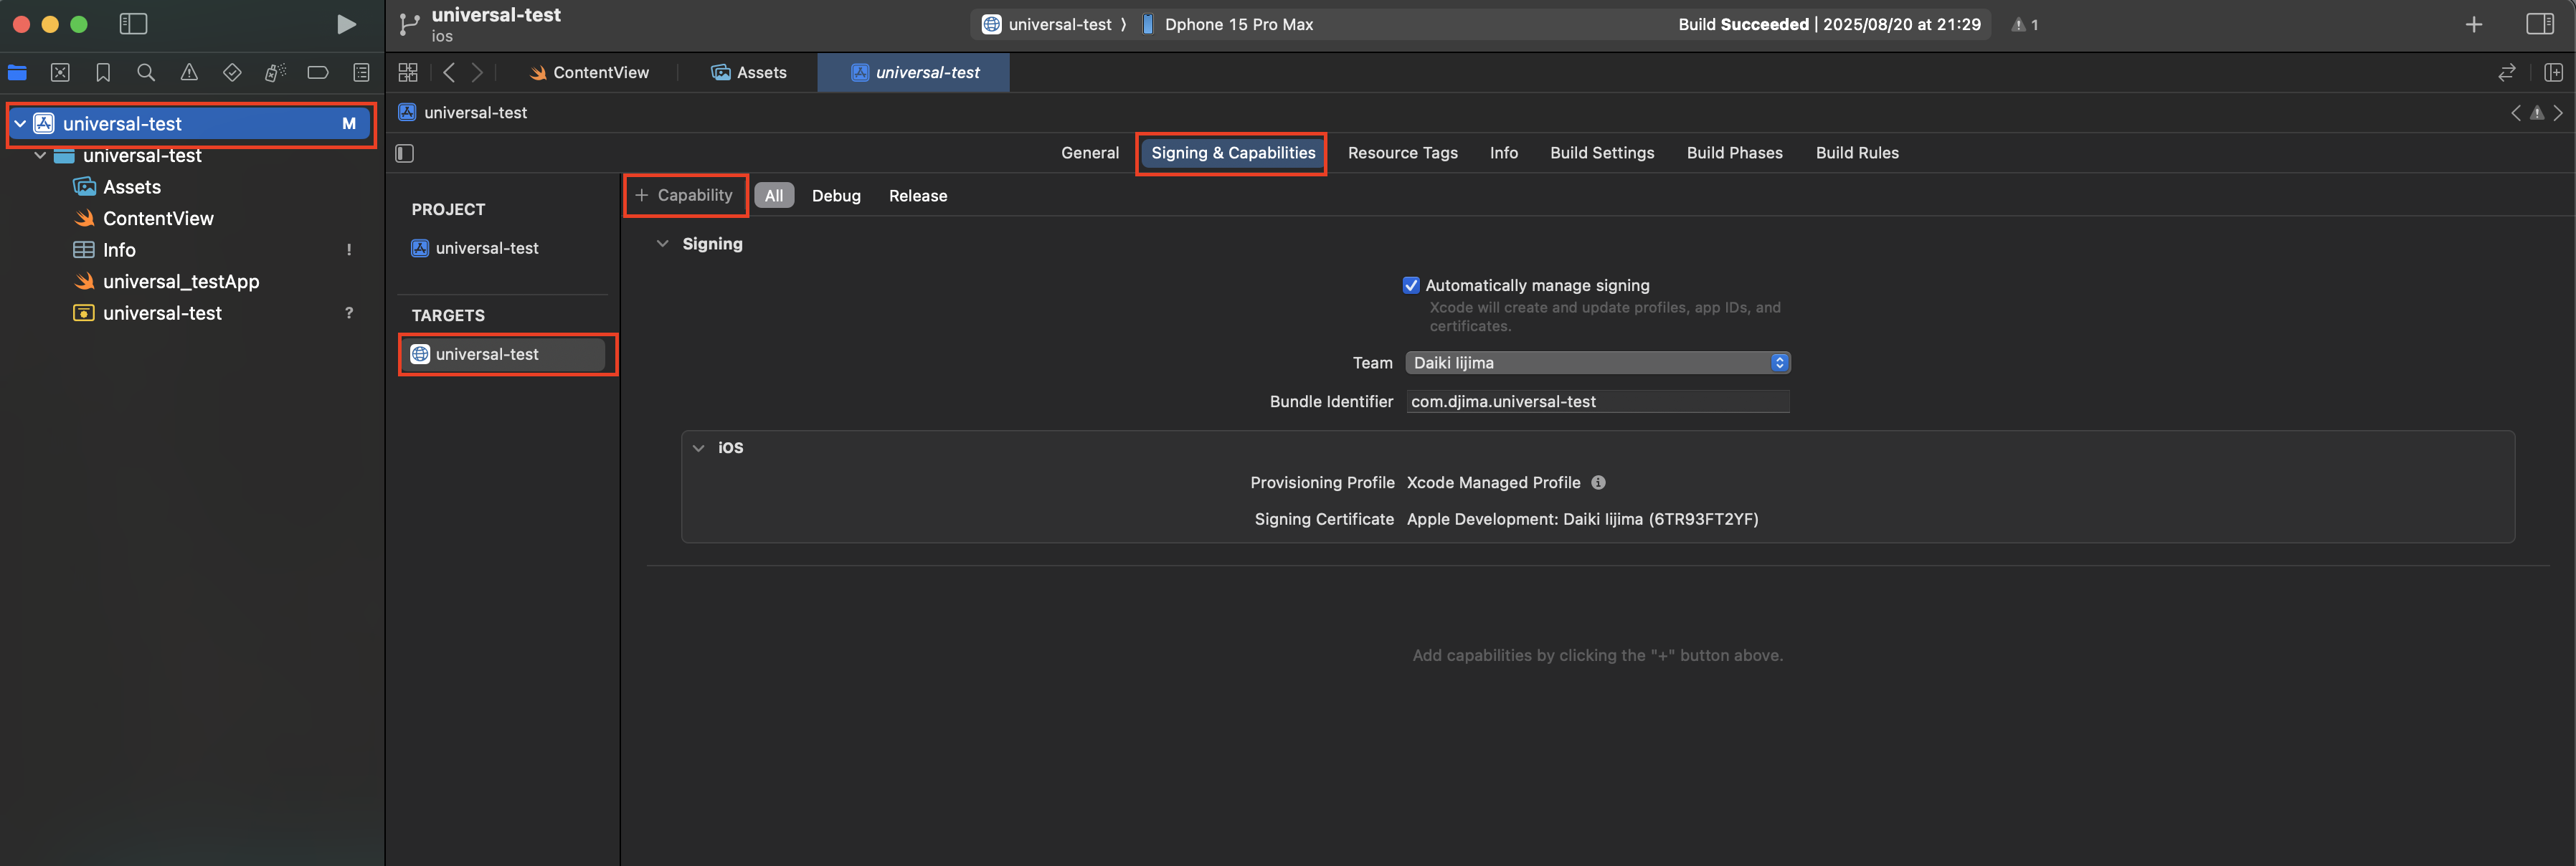Filter capabilities by Release

point(918,196)
